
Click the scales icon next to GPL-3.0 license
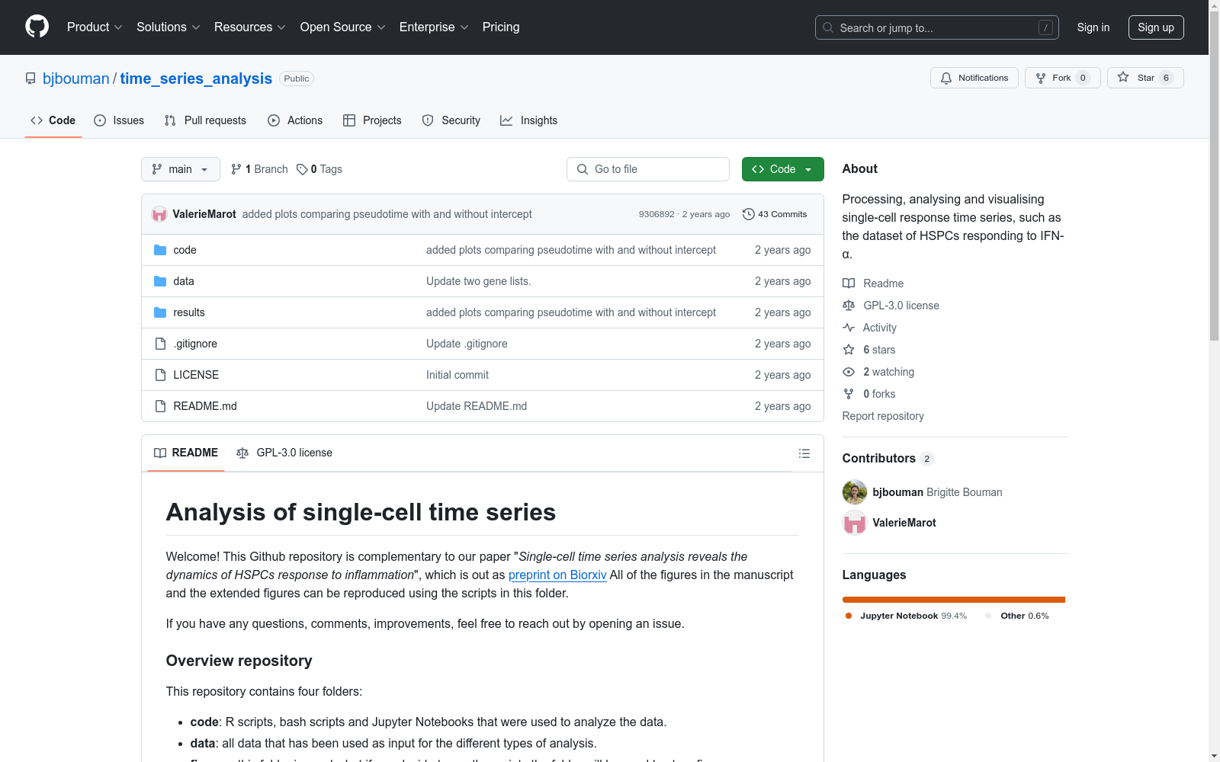849,306
